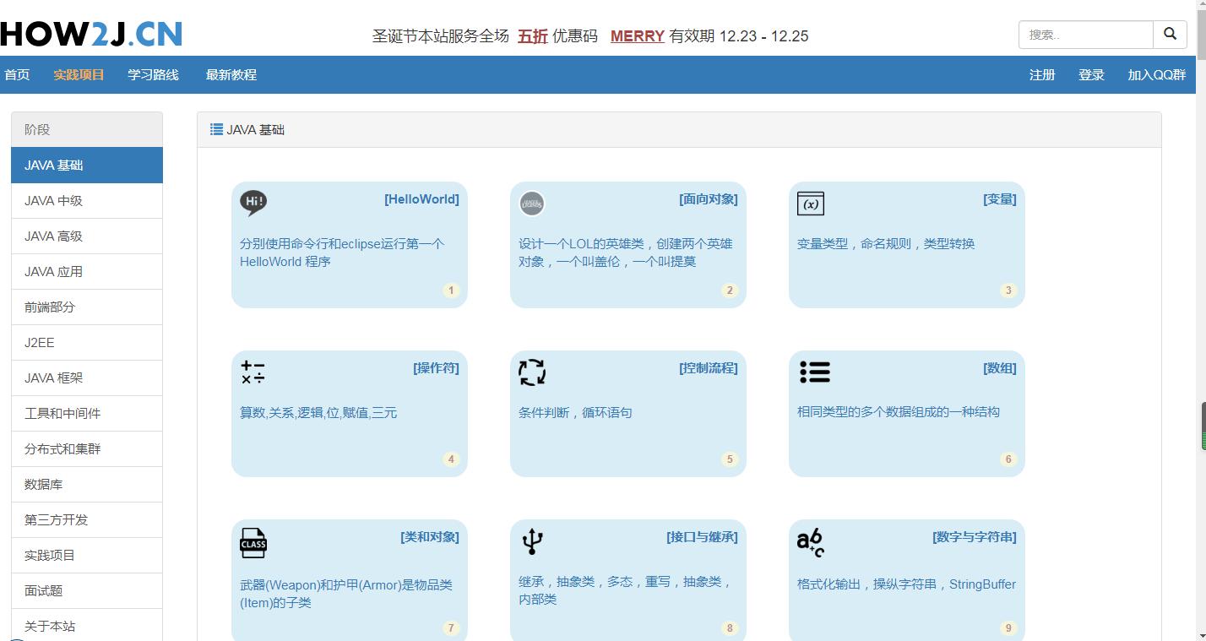The width and height of the screenshot is (1206, 641).
Task: Open the 注册 registration link
Action: click(x=1041, y=75)
